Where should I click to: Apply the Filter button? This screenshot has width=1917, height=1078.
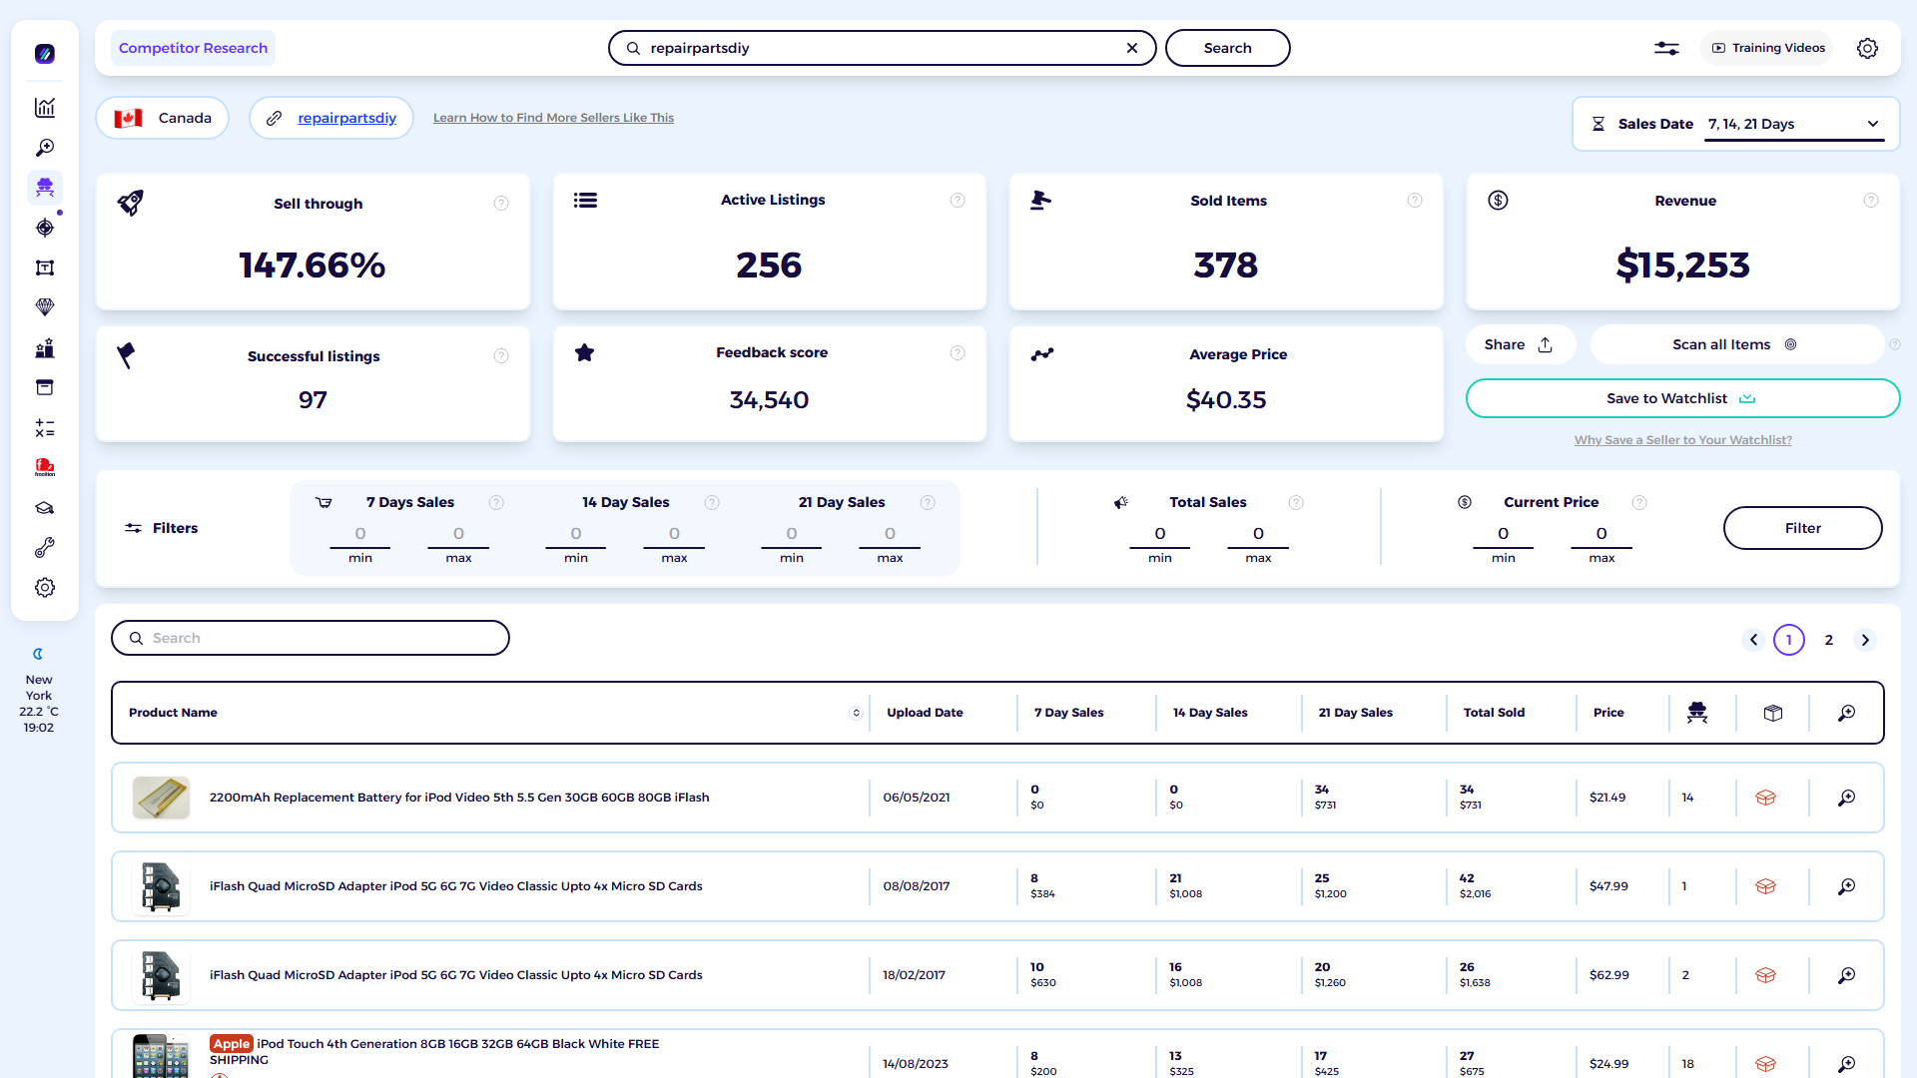[1802, 528]
